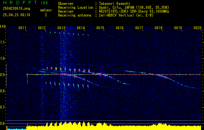
Task: Click the Receiver field label
Action: point(66,11)
